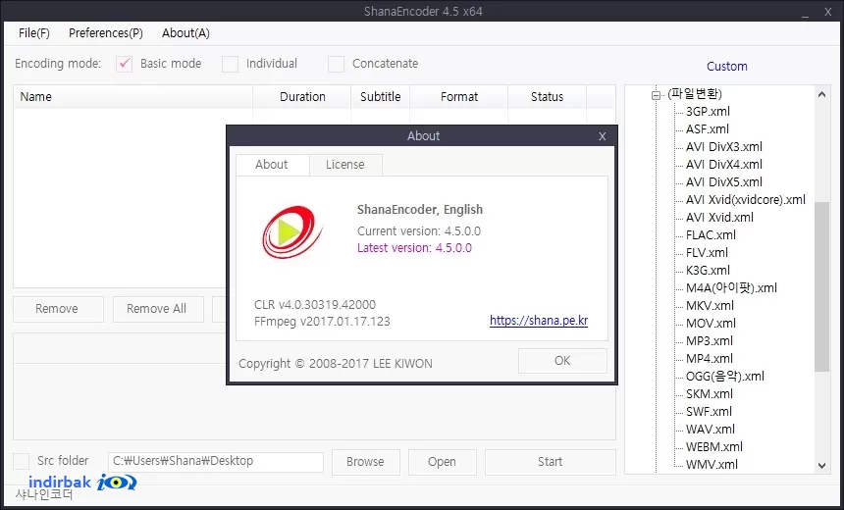Click preset list scroll up arrow
Viewport: 844px width, 510px height.
pos(822,95)
